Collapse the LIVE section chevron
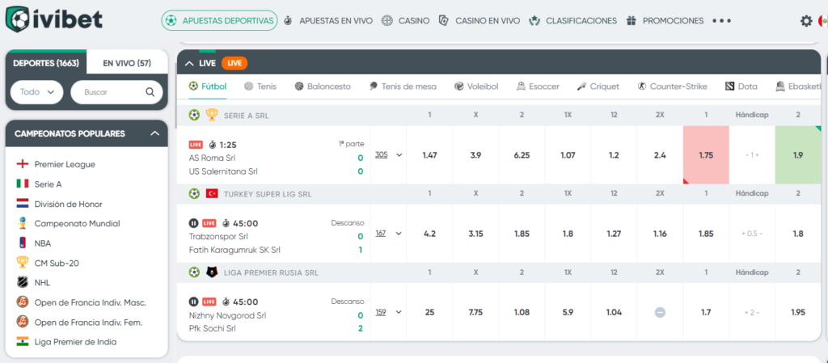This screenshot has height=363, width=828. [x=189, y=63]
